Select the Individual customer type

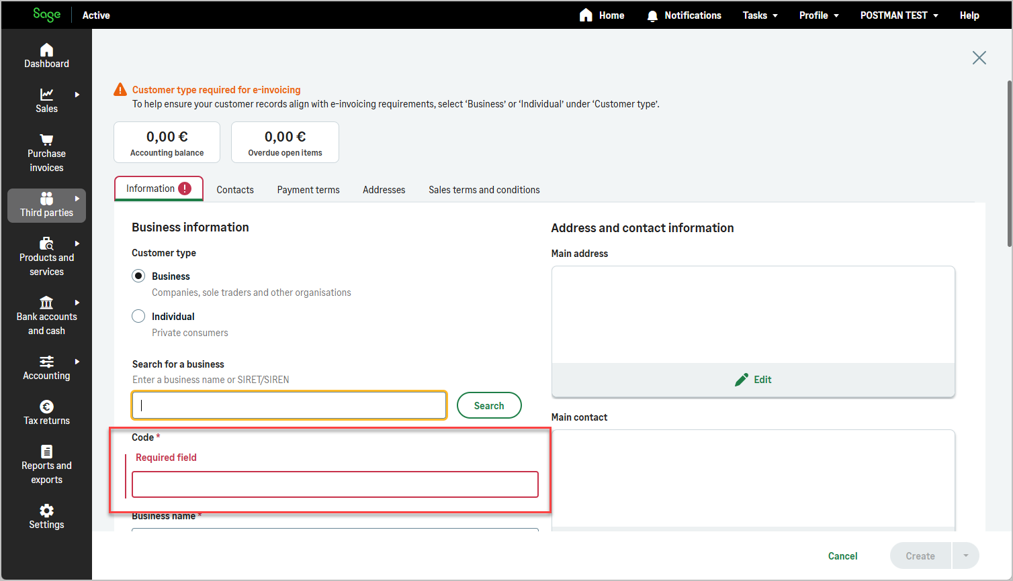click(x=138, y=316)
